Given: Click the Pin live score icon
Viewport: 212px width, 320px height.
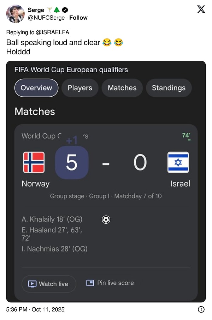Looking at the screenshot, I should point(90,283).
